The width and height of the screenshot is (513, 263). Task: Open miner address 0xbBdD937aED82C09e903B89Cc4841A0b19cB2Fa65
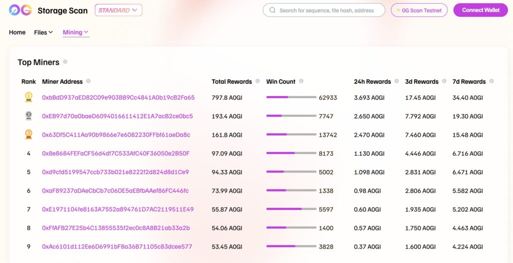pos(118,97)
